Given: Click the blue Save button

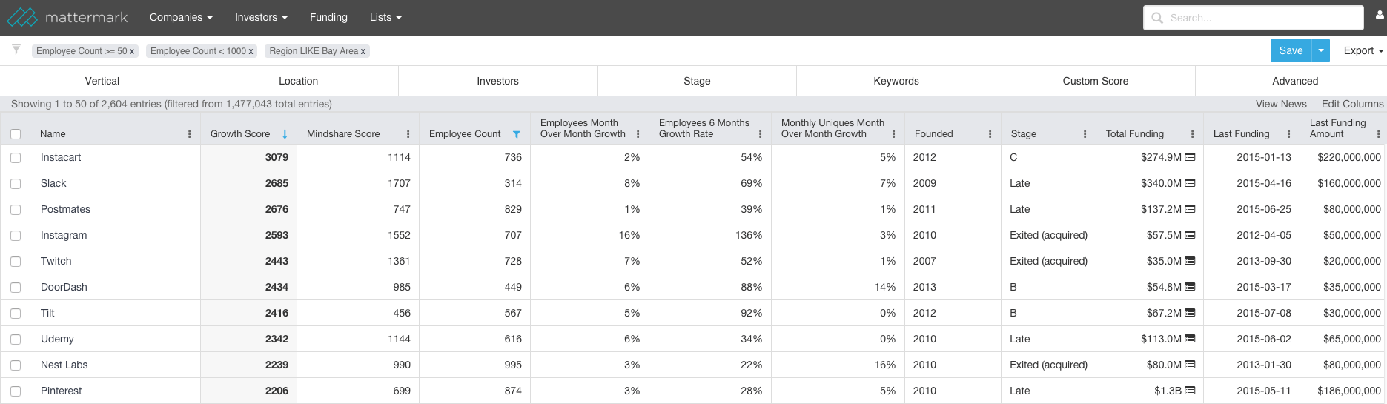Looking at the screenshot, I should 1291,50.
